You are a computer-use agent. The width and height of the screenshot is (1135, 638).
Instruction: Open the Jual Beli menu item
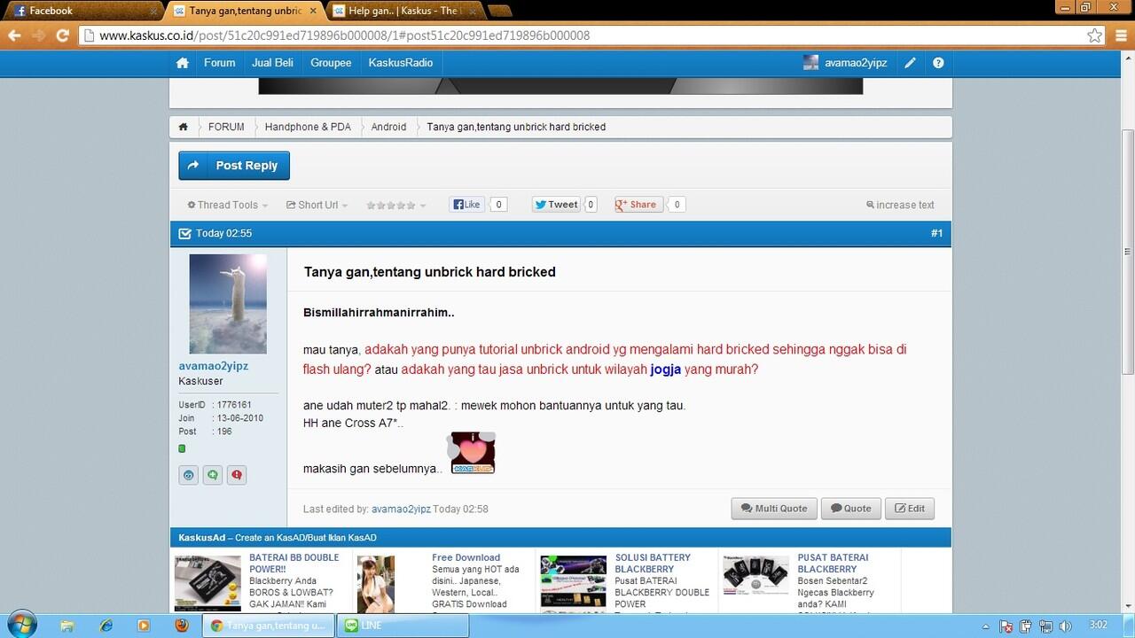click(x=272, y=63)
